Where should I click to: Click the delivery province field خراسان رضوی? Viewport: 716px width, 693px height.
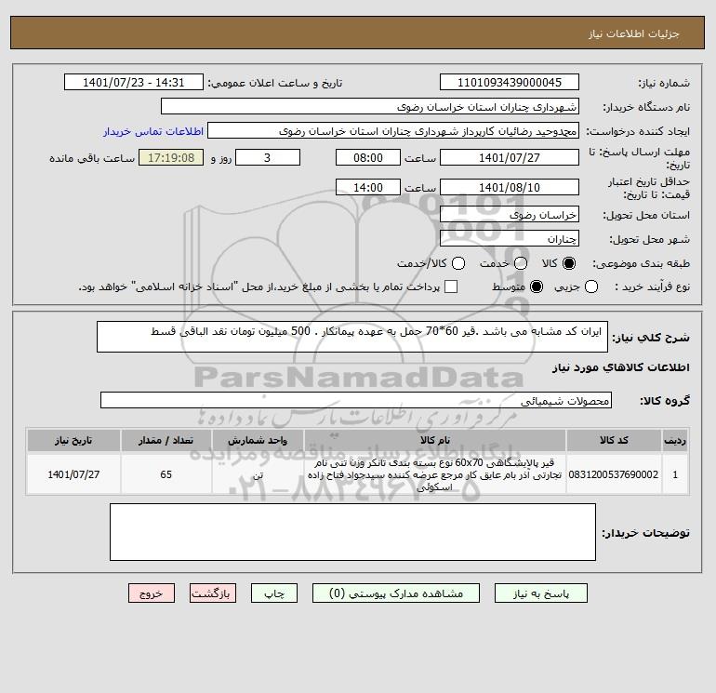point(510,214)
